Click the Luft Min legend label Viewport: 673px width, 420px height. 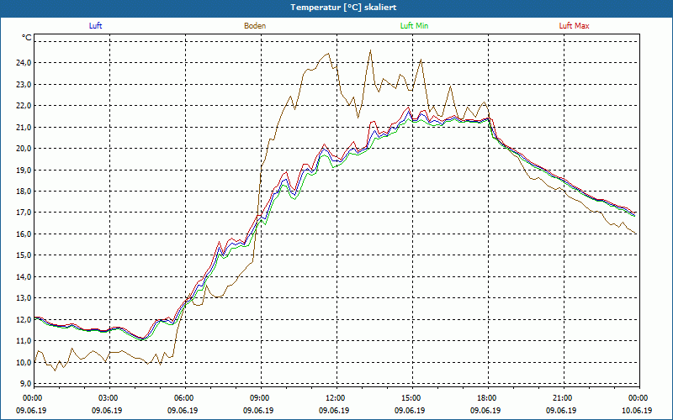tap(414, 26)
